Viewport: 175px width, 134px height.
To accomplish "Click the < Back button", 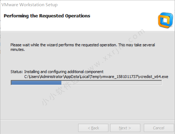I will [93, 128].
